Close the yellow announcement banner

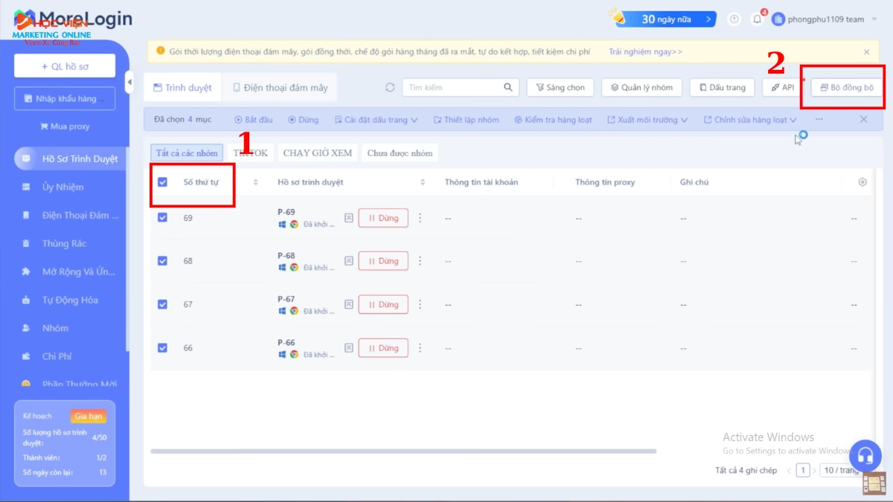pyautogui.click(x=866, y=52)
